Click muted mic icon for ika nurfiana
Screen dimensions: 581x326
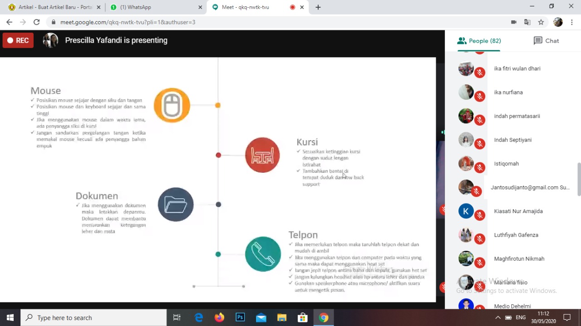(480, 97)
